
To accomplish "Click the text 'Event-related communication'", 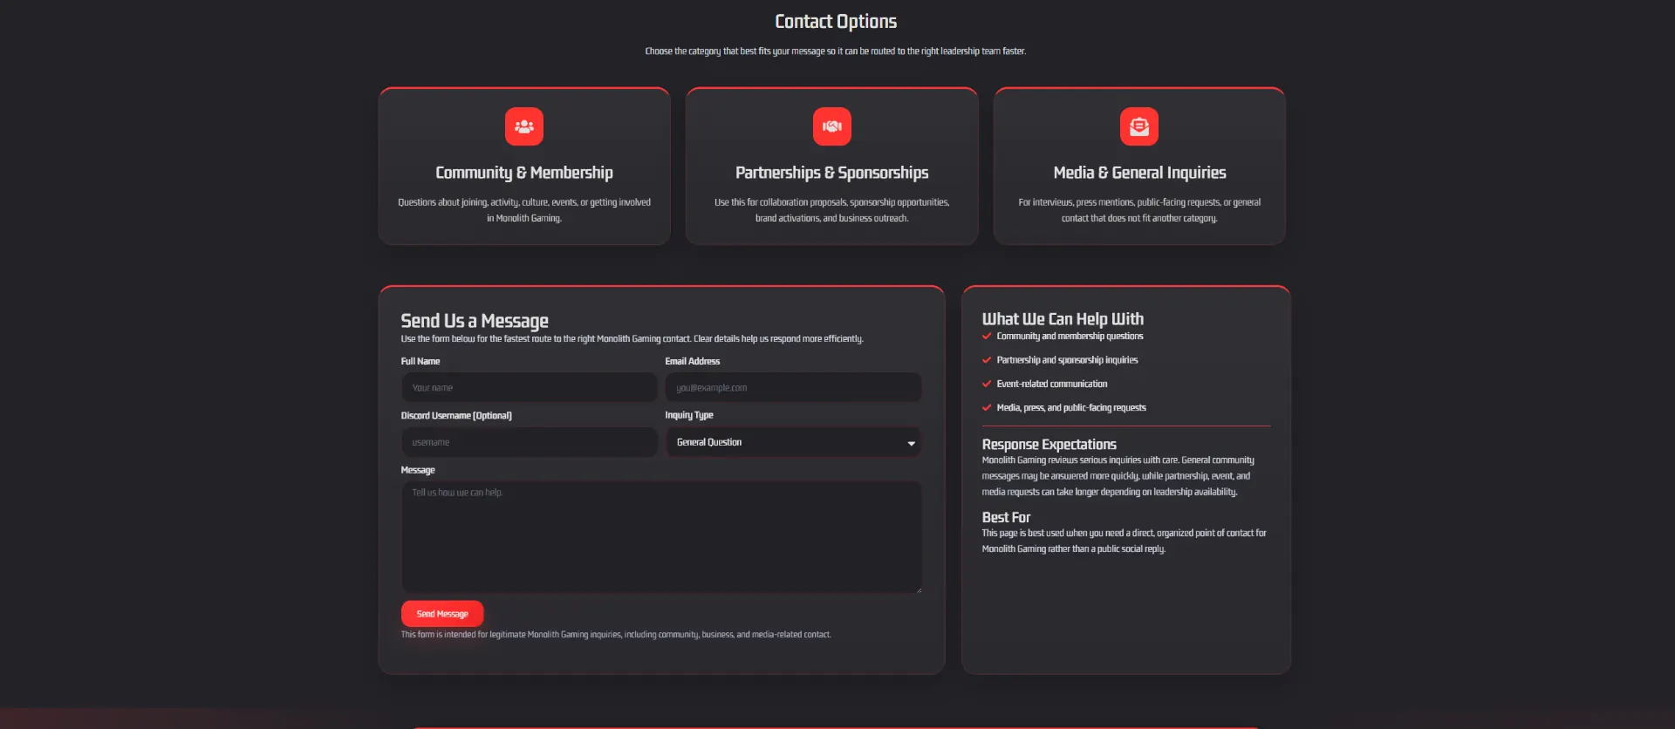I will pos(1052,384).
